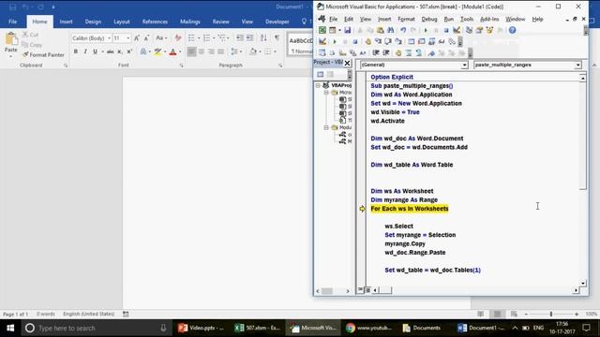
Task: Open the (General) object dropdown
Action: (x=464, y=65)
